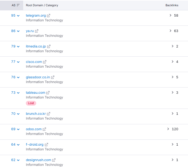This screenshot has height=167, width=188.
Task: Expand AS score 69 chevron
Action: [18, 129]
